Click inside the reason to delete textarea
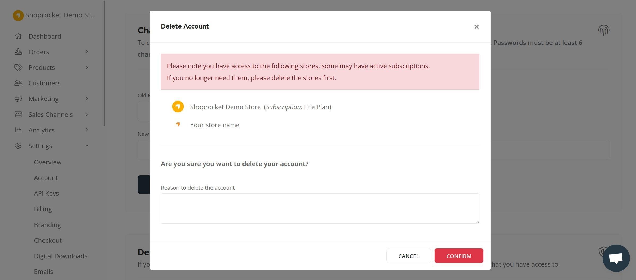Viewport: 636px width, 280px height. click(320, 208)
